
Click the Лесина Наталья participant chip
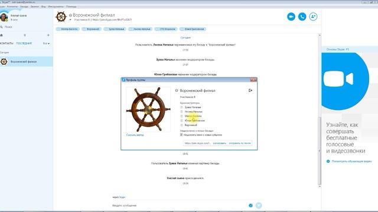pyautogui.click(x=141, y=29)
